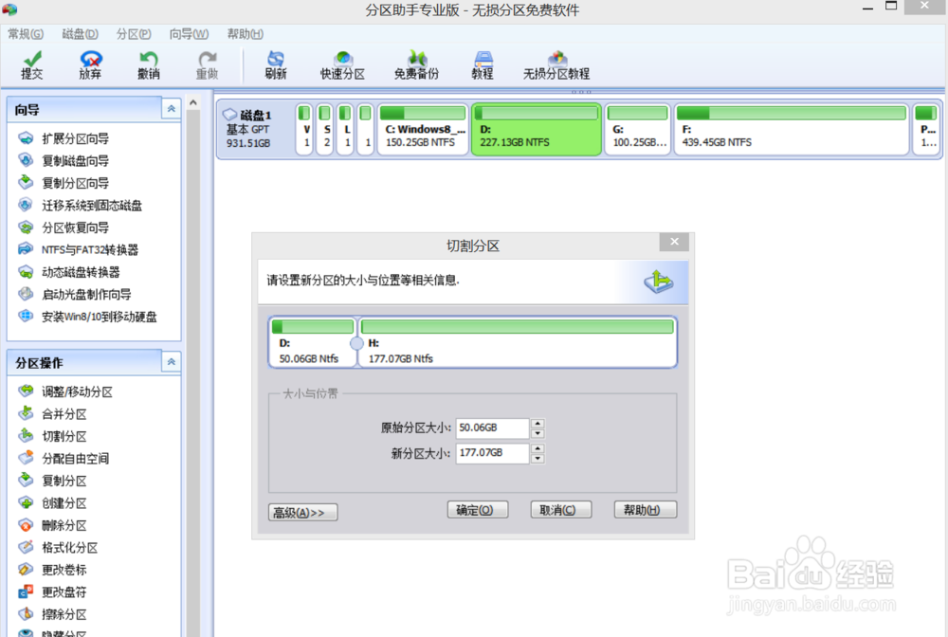The height and width of the screenshot is (637, 948).
Task: Decrease 新分区大小 with down arrow
Action: 538,459
